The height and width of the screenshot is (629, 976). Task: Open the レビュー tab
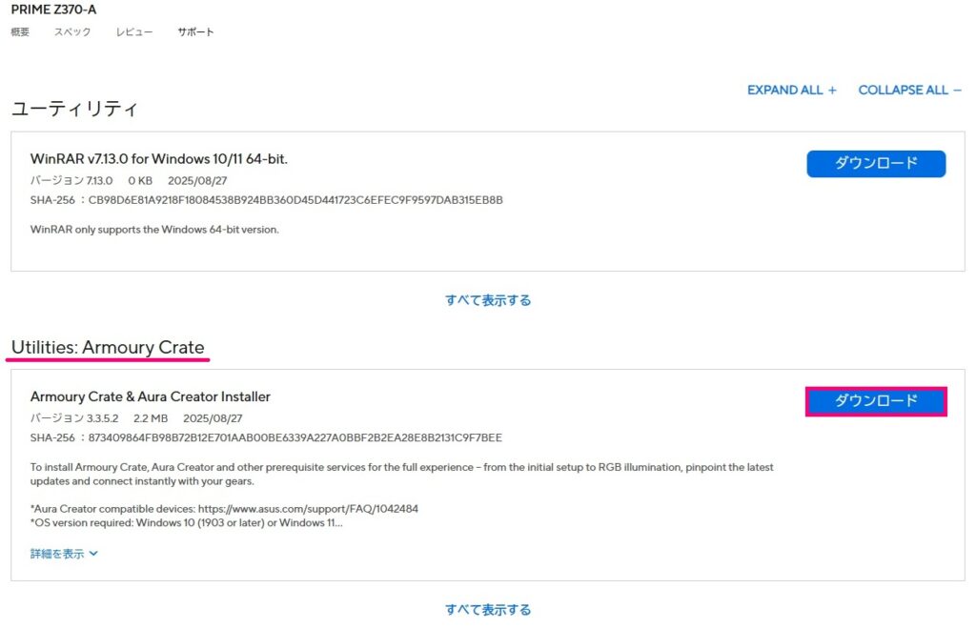click(x=134, y=32)
